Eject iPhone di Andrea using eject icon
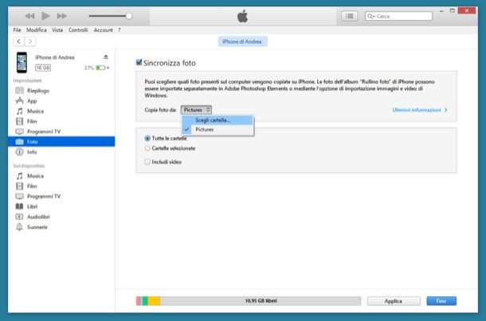Screen dimensions: 486x321 [106, 57]
